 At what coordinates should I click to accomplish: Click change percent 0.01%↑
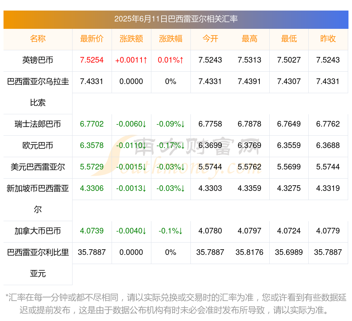click(x=171, y=60)
